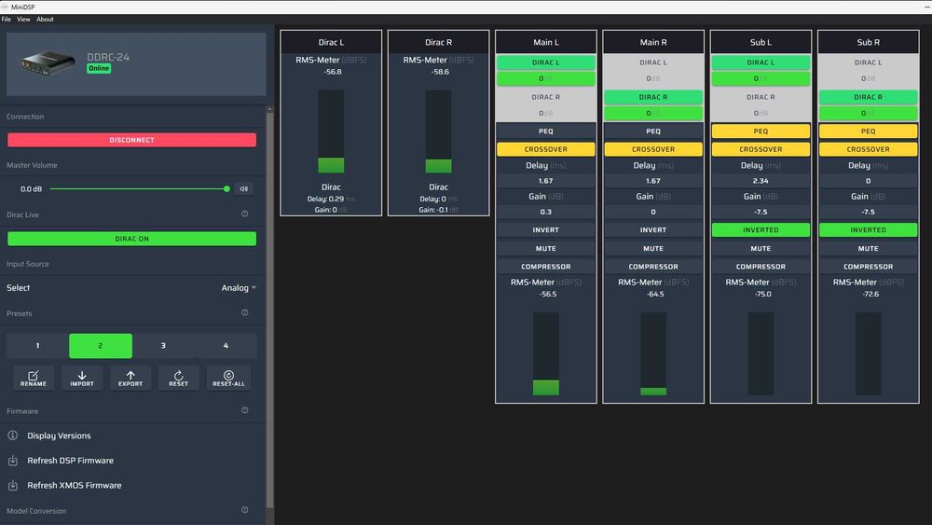Screen dimensions: 932x525
Task: Open PEQ for Sub L
Action: 761,131
